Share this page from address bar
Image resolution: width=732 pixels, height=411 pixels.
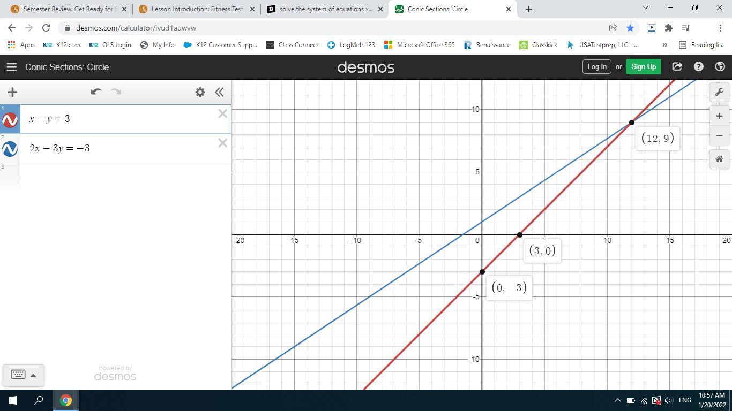coord(613,28)
